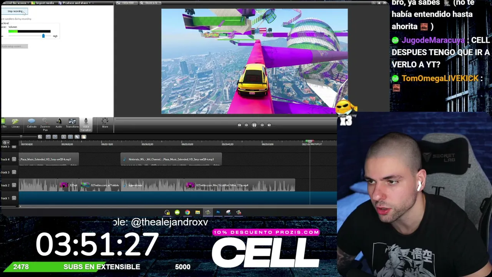Click the timeline zoom magnifier icon
The height and width of the screenshot is (277, 492).
[x=40, y=137]
